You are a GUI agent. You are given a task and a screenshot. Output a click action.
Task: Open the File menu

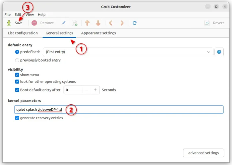tap(8, 15)
